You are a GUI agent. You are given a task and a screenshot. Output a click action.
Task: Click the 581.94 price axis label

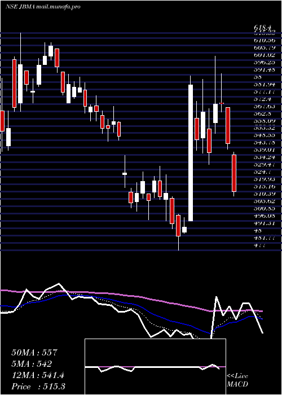pos(265,84)
